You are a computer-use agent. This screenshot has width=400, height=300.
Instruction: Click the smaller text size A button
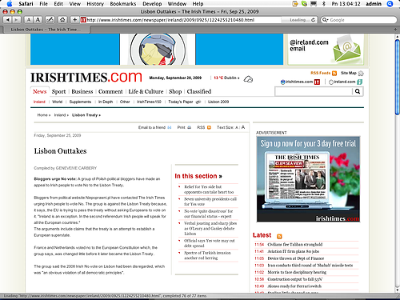29,20
